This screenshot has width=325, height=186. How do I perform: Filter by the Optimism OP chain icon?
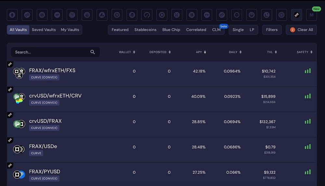click(57, 15)
